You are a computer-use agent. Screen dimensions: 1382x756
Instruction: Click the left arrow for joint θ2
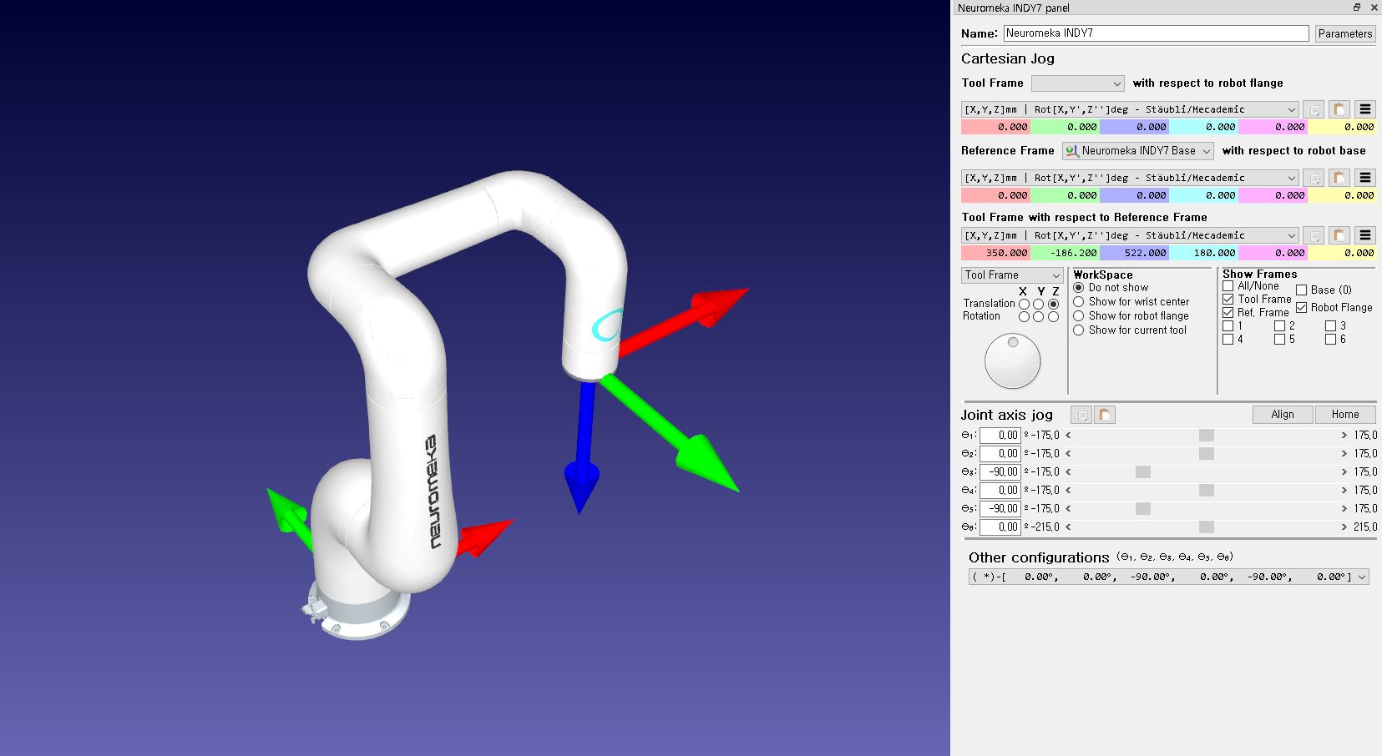[1068, 454]
